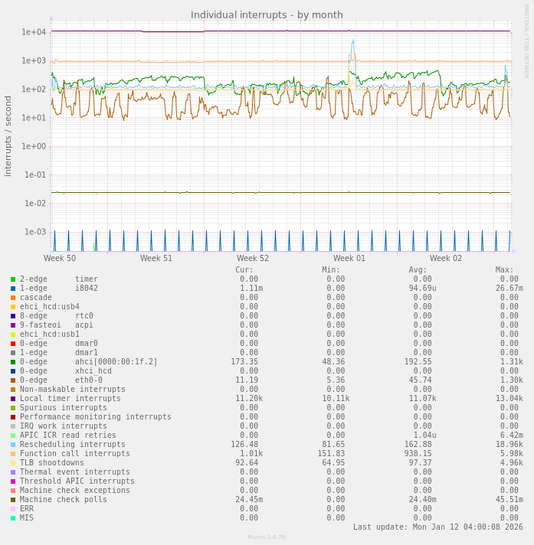Image resolution: width=534 pixels, height=545 pixels.
Task: Click the Rescheduling interrupts legend swatch
Action: [x=13, y=445]
